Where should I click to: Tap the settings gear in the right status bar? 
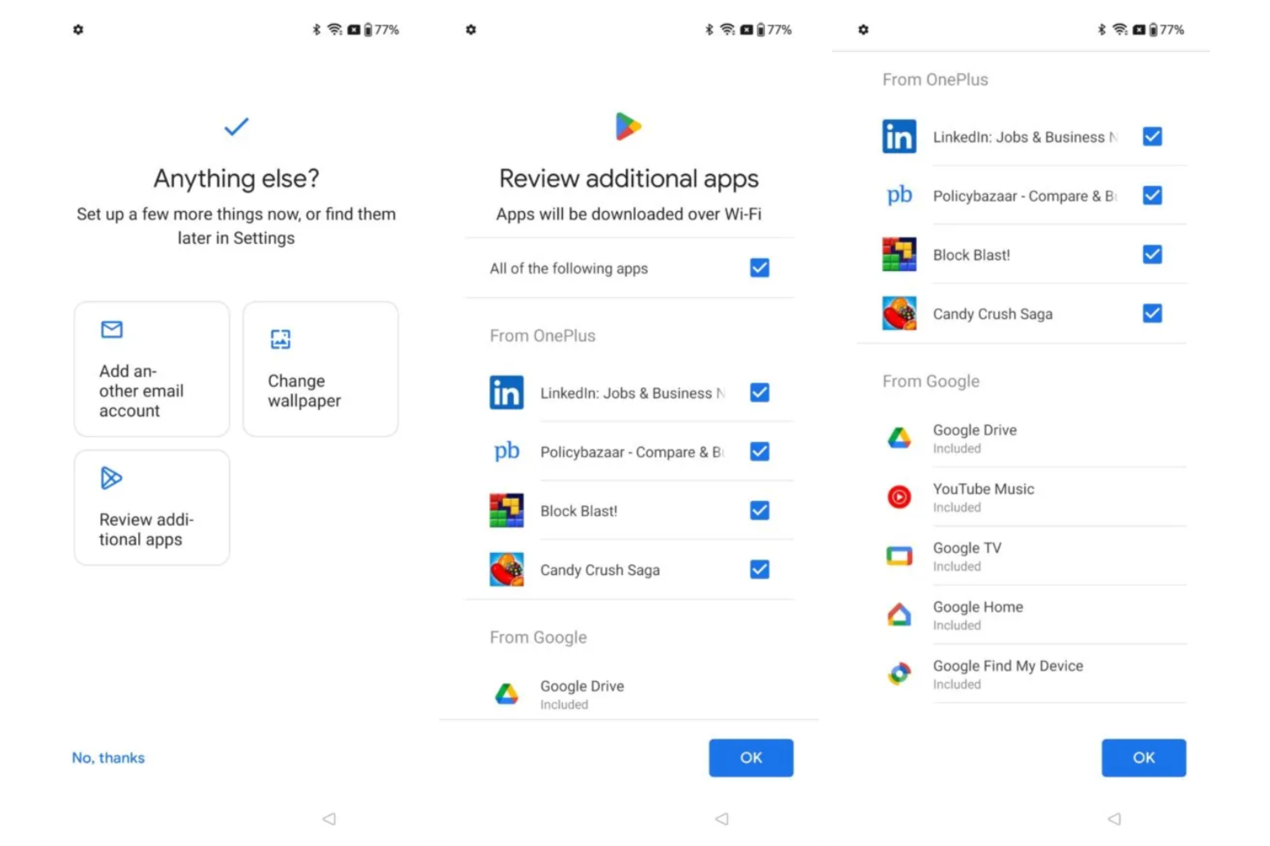pos(864,30)
